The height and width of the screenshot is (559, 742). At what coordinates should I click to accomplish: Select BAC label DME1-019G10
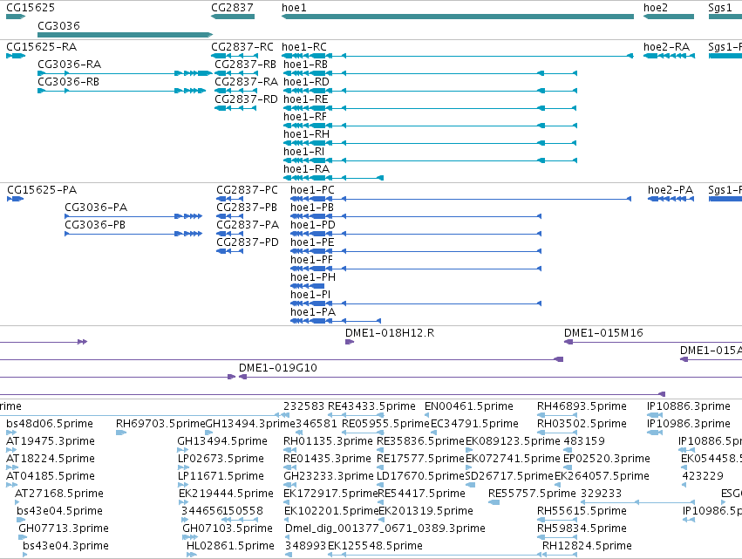coord(278,368)
